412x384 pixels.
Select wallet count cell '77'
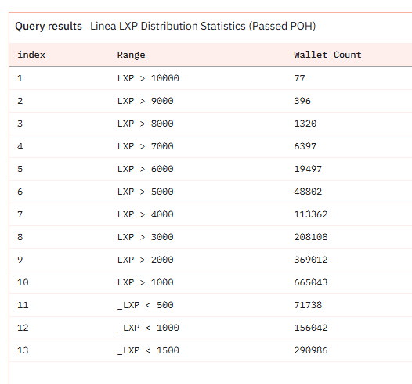299,78
